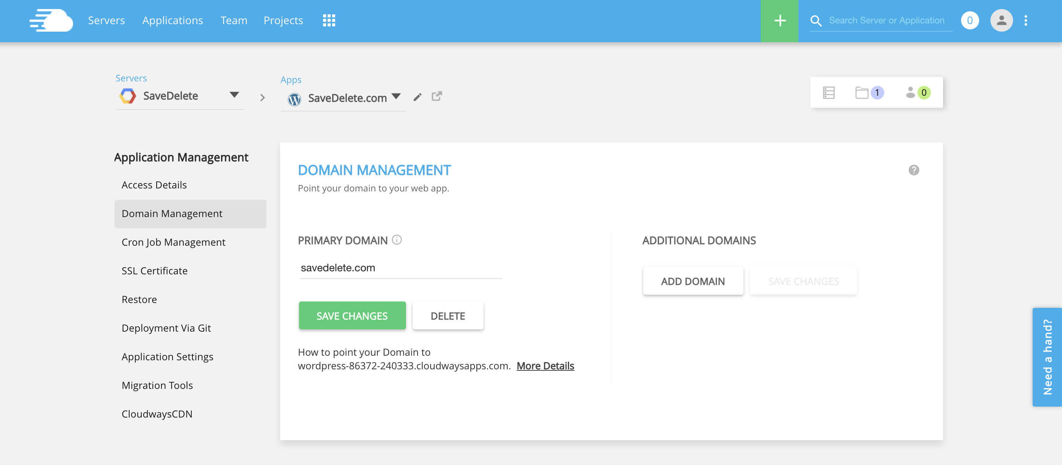This screenshot has width=1062, height=465.
Task: Click the Primary Domain info icon
Action: [x=397, y=240]
